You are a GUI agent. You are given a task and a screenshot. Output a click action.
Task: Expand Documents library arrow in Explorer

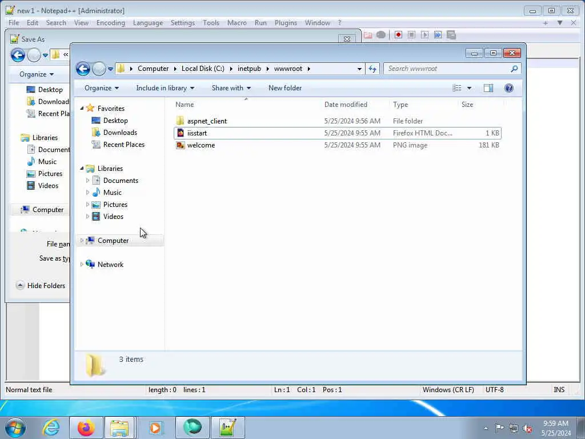tap(87, 181)
